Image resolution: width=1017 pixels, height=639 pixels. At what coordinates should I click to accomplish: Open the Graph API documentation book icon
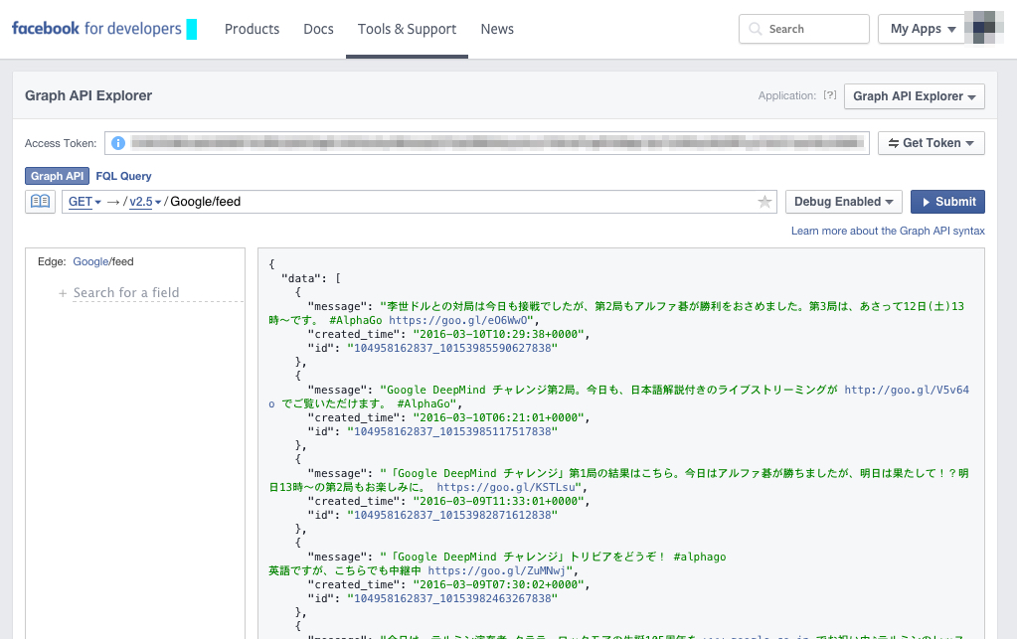pyautogui.click(x=40, y=202)
